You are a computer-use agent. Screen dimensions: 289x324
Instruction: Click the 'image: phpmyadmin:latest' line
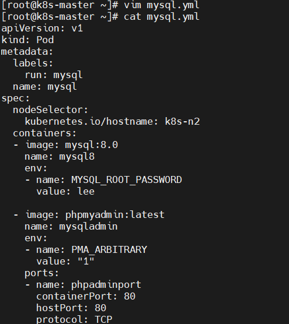[x=95, y=215]
